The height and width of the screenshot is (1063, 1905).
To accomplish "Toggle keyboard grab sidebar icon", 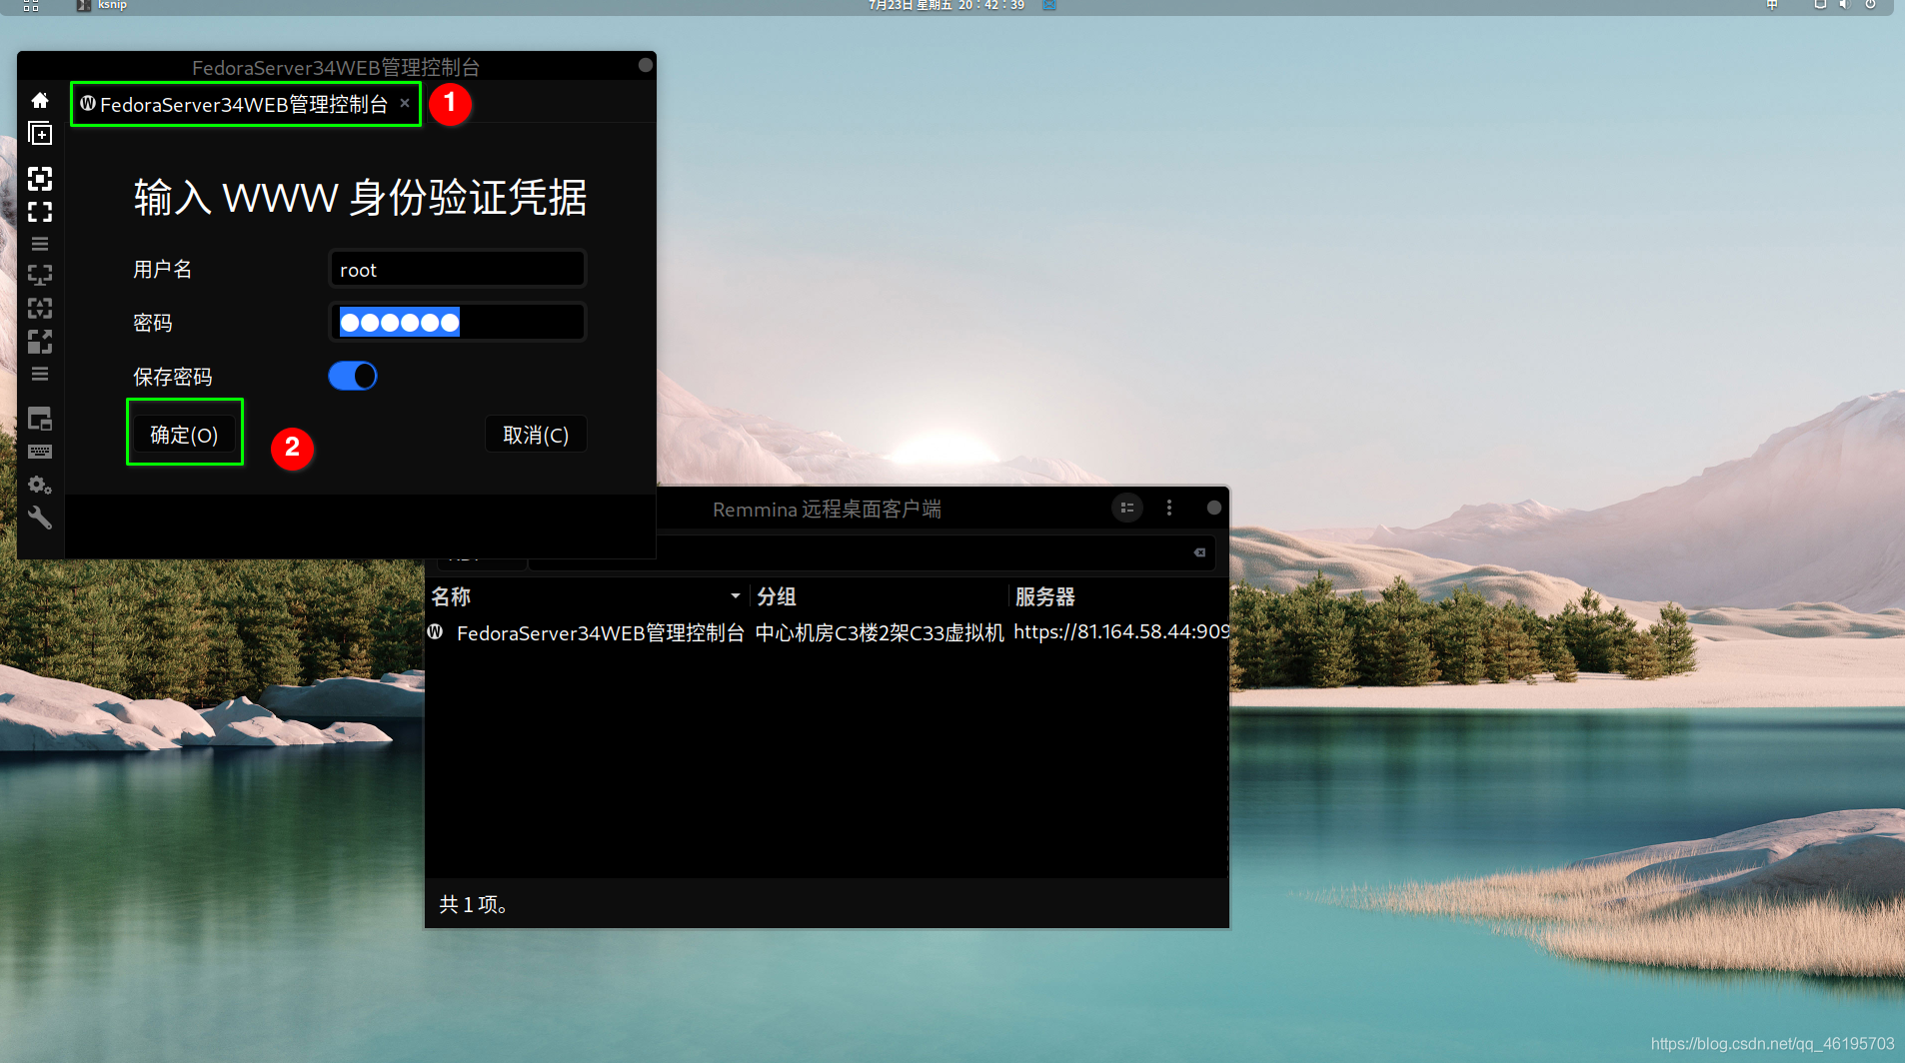I will pyautogui.click(x=40, y=452).
